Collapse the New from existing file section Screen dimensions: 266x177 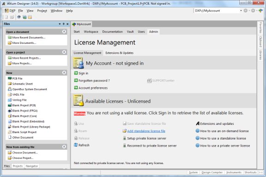tap(64, 146)
